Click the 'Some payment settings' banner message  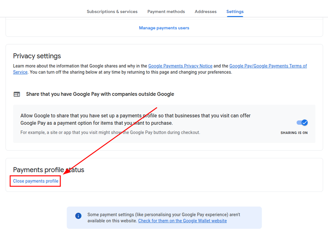point(164,215)
